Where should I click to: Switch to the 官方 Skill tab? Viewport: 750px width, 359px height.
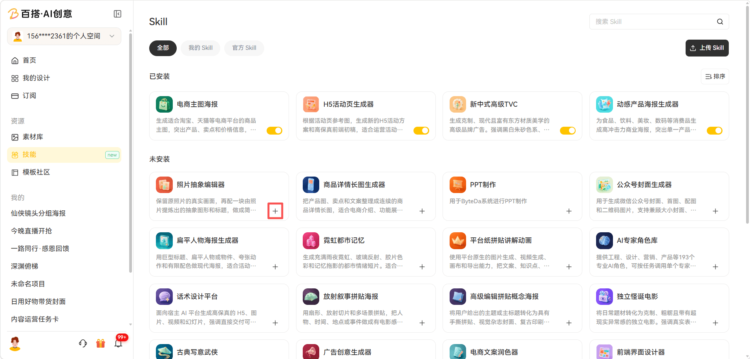[x=244, y=48]
